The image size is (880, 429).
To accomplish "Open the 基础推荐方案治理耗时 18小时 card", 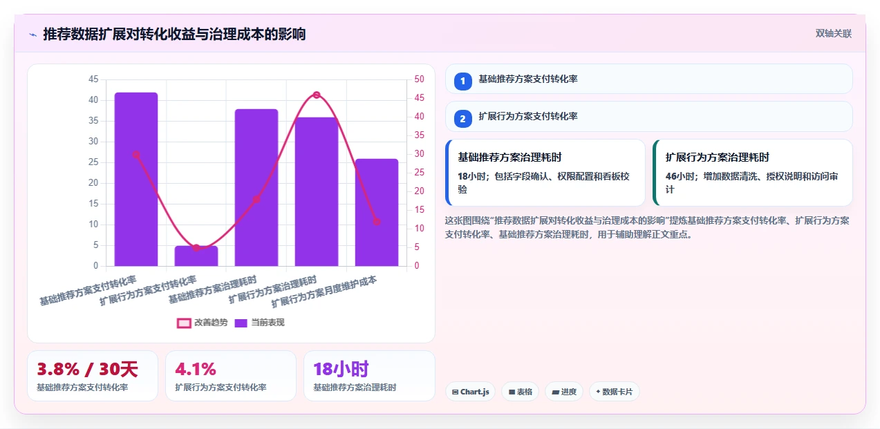I will pyautogui.click(x=545, y=173).
